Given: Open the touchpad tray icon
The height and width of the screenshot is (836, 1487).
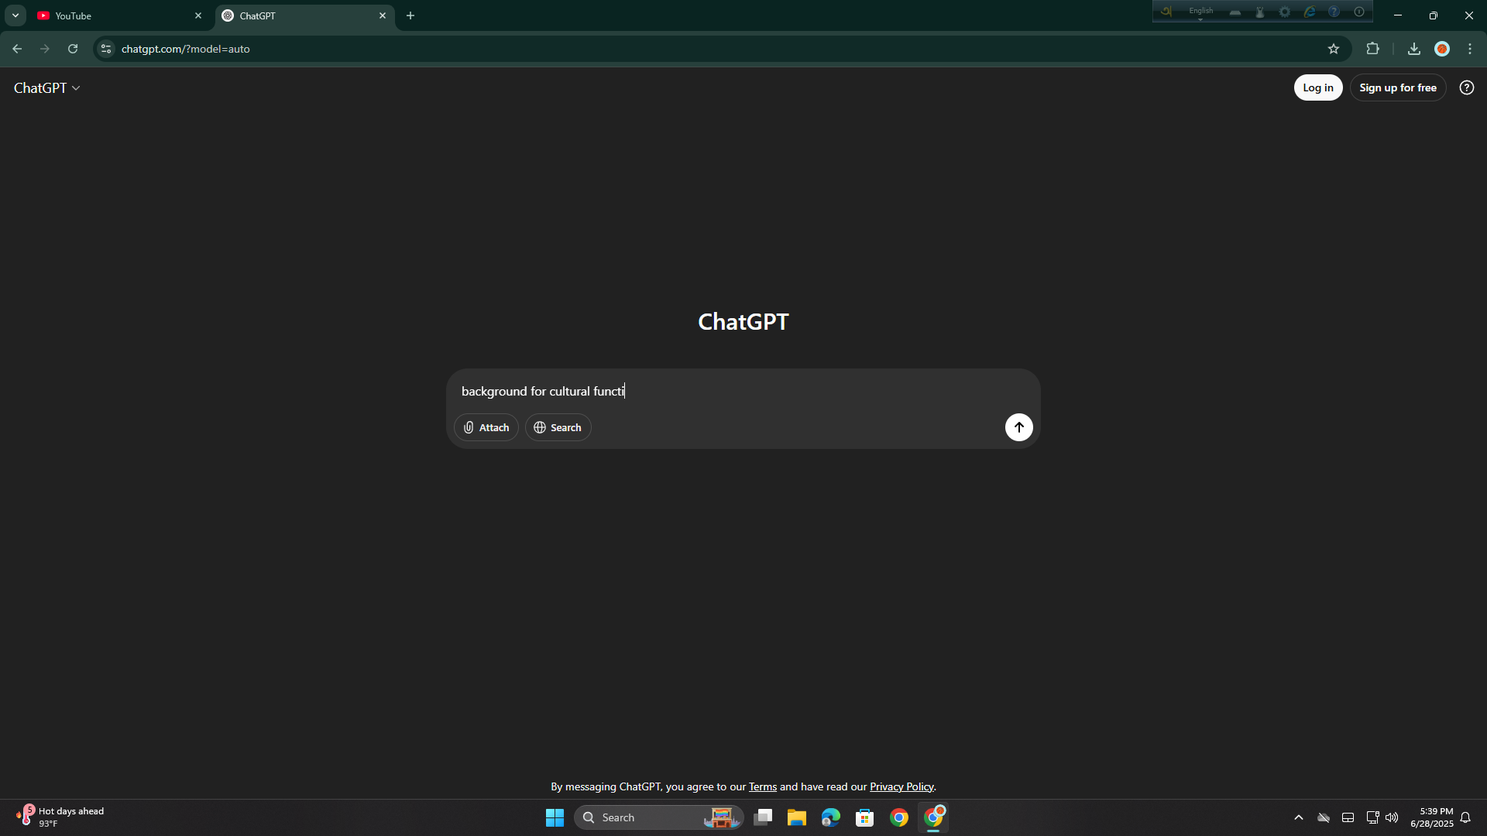Looking at the screenshot, I should (1348, 817).
